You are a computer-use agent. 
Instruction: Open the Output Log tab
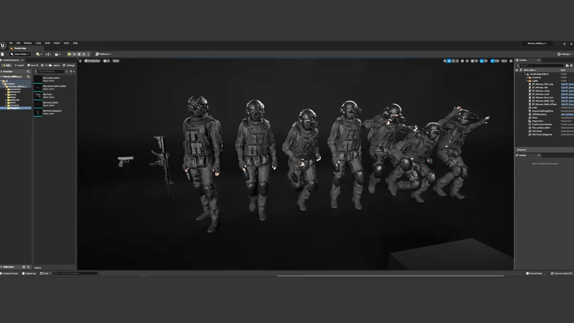(x=29, y=273)
